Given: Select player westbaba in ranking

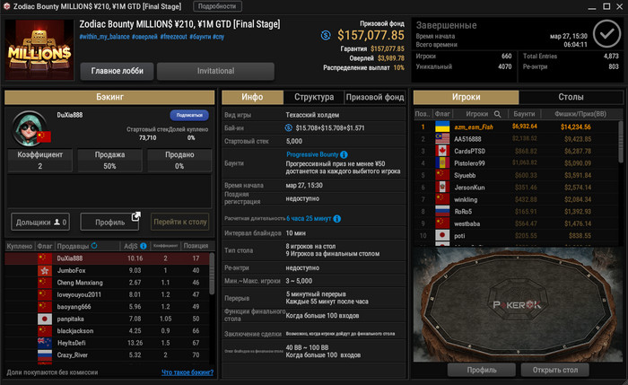Looking at the screenshot, I should [x=516, y=223].
